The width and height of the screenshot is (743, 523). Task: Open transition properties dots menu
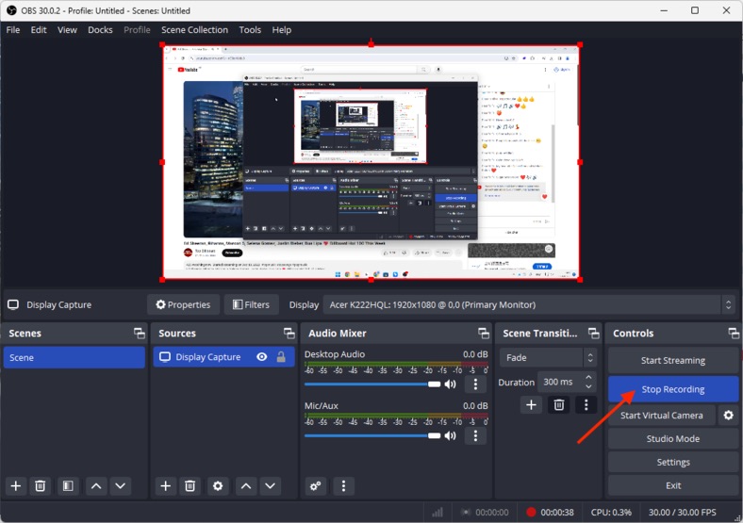pos(586,404)
